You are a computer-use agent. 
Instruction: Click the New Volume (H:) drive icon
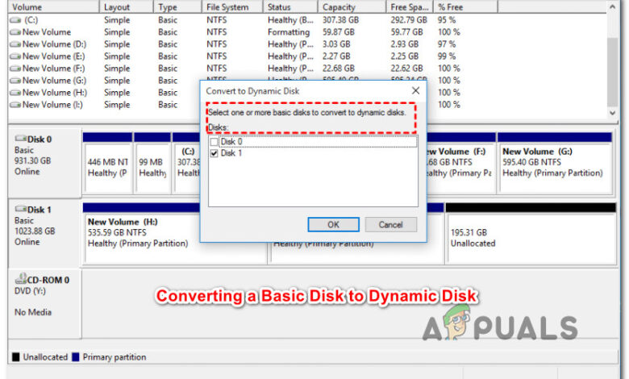coord(15,93)
